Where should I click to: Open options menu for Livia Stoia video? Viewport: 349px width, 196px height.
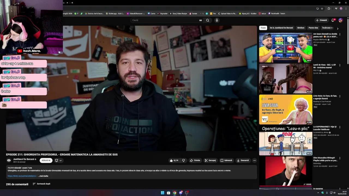click(340, 96)
